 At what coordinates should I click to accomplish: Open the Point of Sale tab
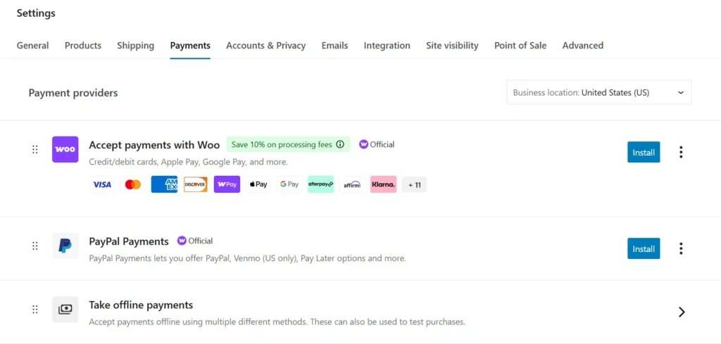pyautogui.click(x=520, y=46)
